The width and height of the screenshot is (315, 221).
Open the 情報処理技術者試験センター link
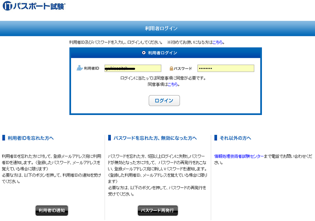(239, 156)
